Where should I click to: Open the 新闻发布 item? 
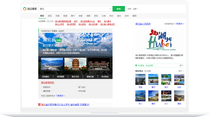click(x=47, y=87)
